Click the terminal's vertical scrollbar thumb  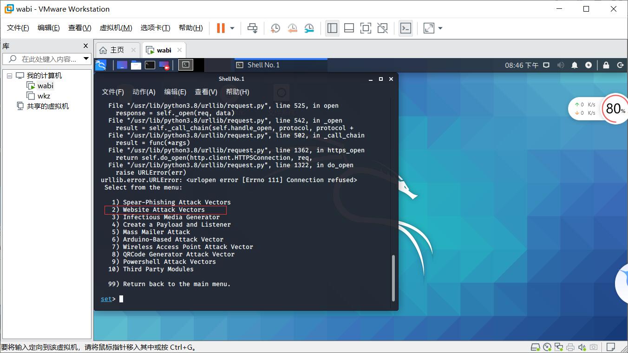(x=394, y=277)
